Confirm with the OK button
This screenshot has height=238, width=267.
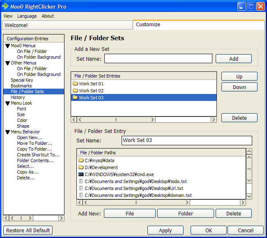209,230
